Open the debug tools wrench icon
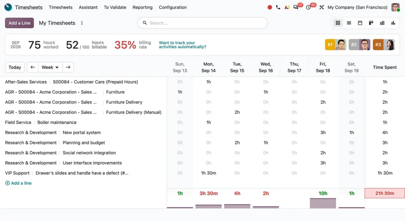Viewport: 405px width, 221px height. click(x=321, y=7)
